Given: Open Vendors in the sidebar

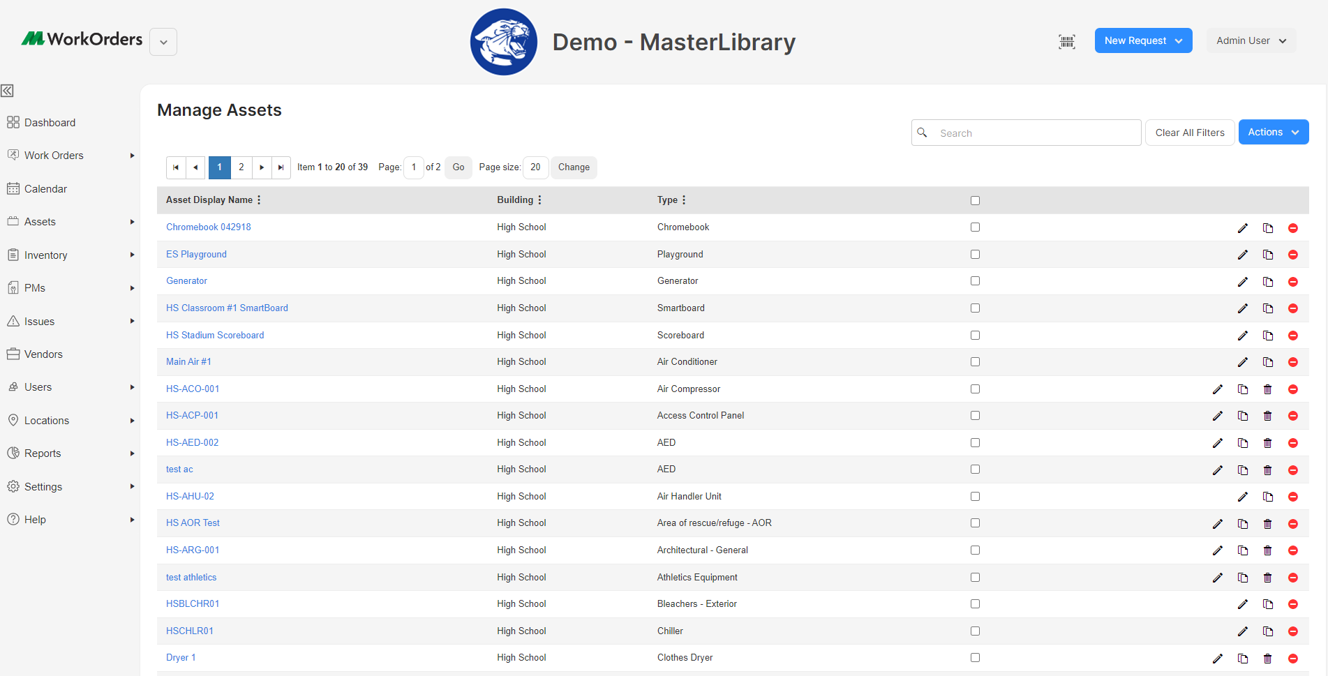Looking at the screenshot, I should pyautogui.click(x=43, y=354).
